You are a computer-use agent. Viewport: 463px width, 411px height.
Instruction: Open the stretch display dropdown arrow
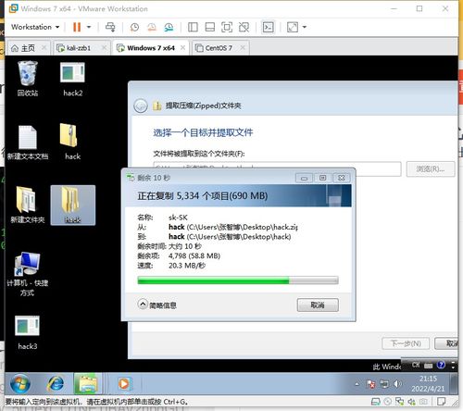[305, 27]
